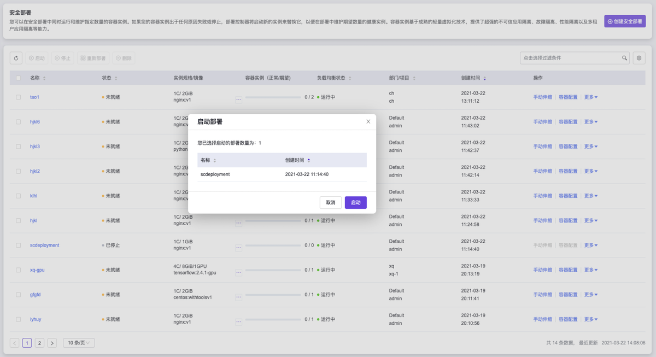The height and width of the screenshot is (357, 656).
Task: Expand 更多 menu for scdeployment
Action: coord(591,245)
